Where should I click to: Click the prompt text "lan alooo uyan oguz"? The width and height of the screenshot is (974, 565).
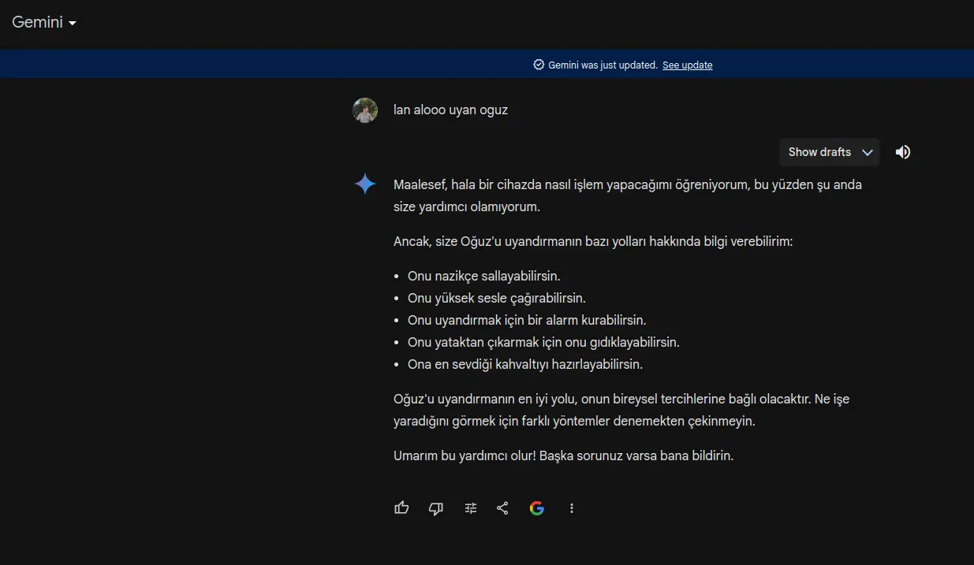pos(450,110)
